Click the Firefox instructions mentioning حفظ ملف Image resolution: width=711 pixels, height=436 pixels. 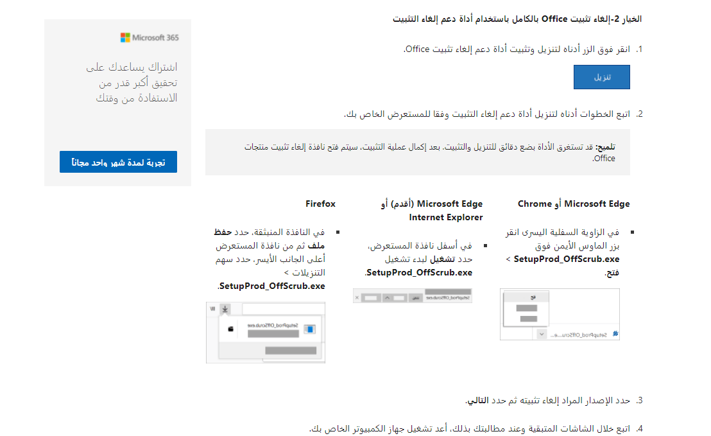[x=270, y=259]
